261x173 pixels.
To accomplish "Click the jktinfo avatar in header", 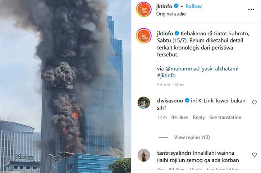I will coord(144,9).
